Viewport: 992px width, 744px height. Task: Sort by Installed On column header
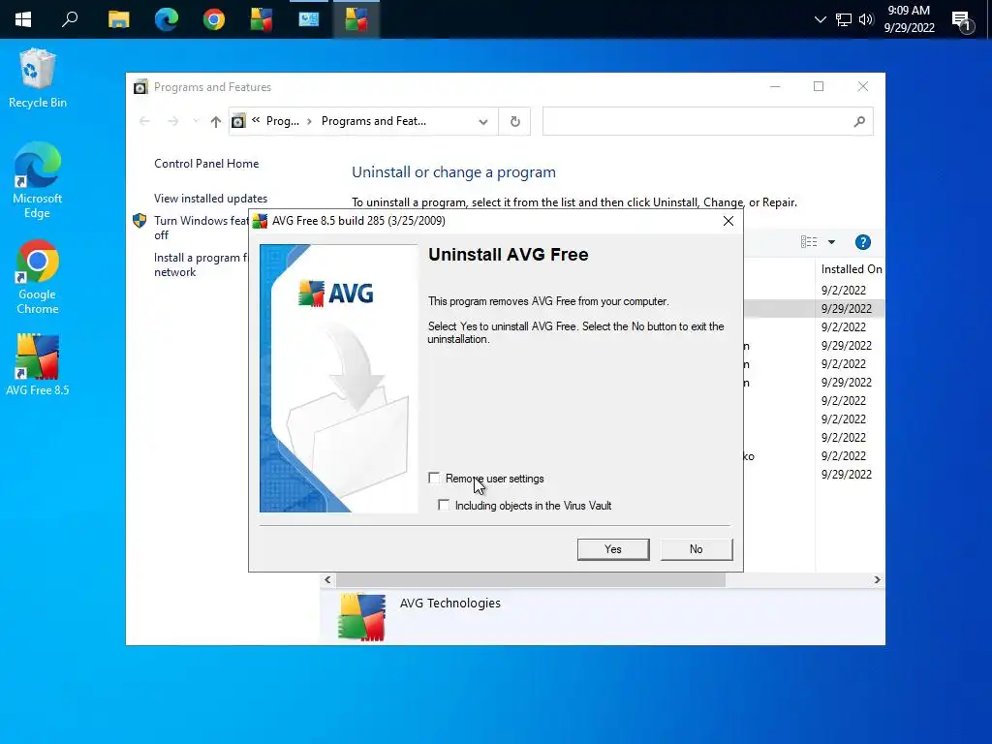[x=851, y=269]
